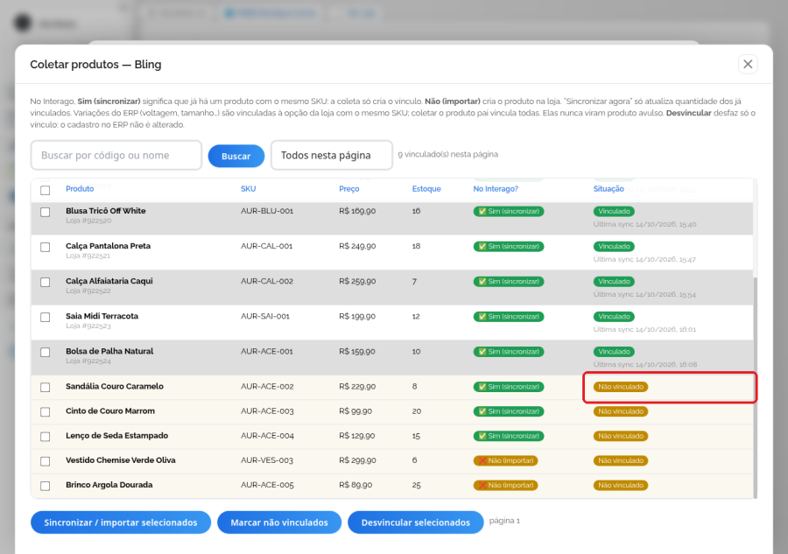The width and height of the screenshot is (788, 554).
Task: Tick the Calça Alfaiataria Caqui checkbox
Action: point(46,283)
